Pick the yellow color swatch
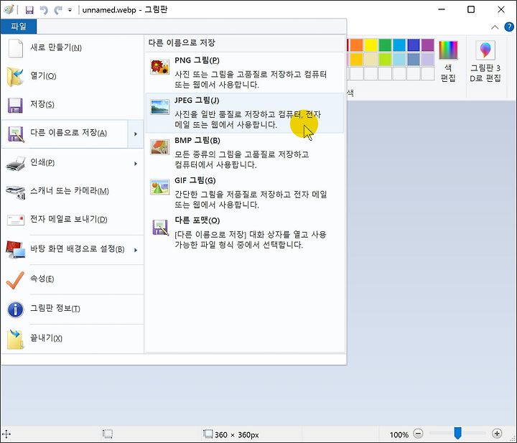The width and height of the screenshot is (517, 443). coord(371,45)
